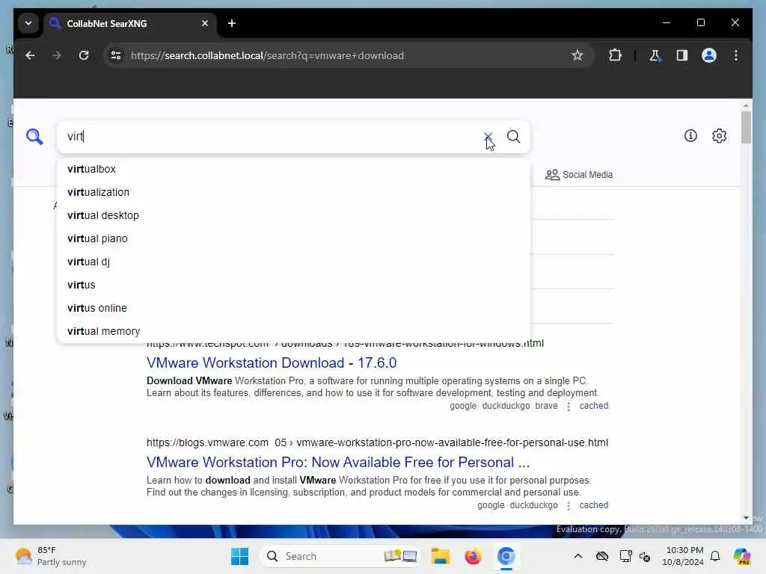Image resolution: width=766 pixels, height=574 pixels.
Task: Open the network status tray icon
Action: click(x=625, y=556)
